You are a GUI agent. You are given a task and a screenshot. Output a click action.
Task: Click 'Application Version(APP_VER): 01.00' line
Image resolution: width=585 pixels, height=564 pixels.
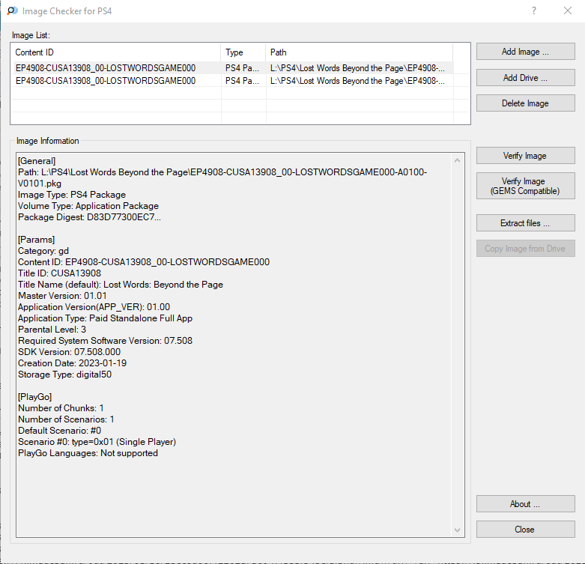94,307
